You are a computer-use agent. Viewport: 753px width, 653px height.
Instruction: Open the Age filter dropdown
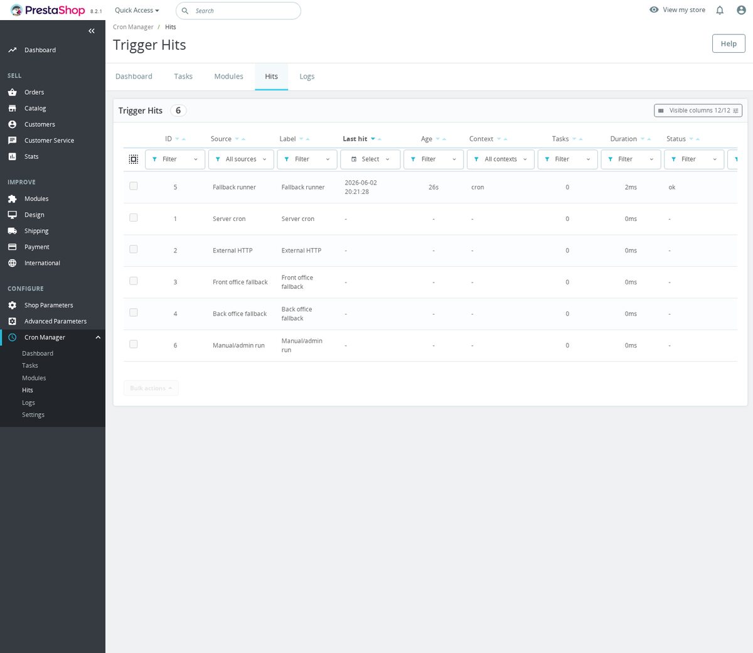point(434,159)
